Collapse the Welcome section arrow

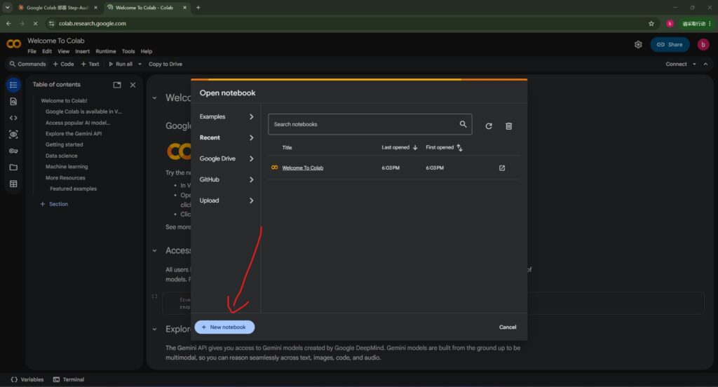coord(154,97)
